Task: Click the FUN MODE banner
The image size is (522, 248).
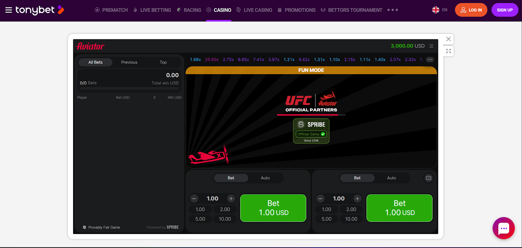Action: 311,70
